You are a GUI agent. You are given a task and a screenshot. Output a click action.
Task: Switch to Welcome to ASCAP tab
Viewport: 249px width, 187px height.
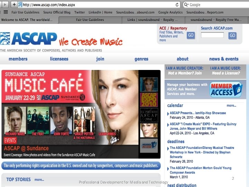29,20
